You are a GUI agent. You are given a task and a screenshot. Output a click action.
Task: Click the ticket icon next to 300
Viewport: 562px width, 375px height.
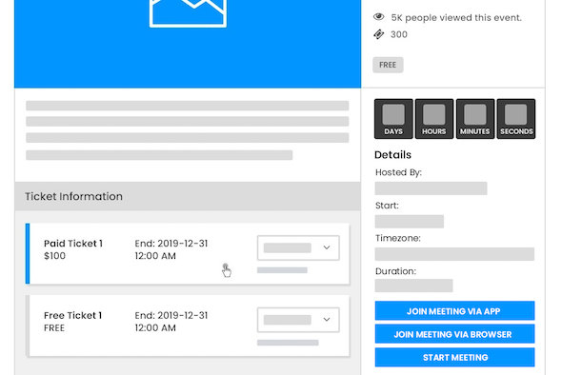coord(378,34)
